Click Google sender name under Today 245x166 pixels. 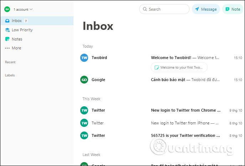pyautogui.click(x=98, y=80)
